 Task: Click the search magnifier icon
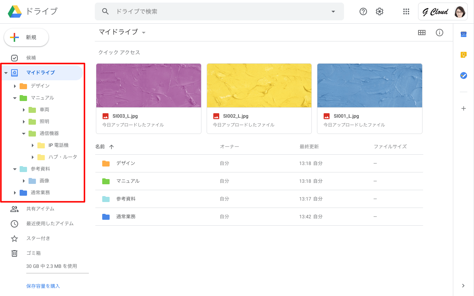(105, 11)
